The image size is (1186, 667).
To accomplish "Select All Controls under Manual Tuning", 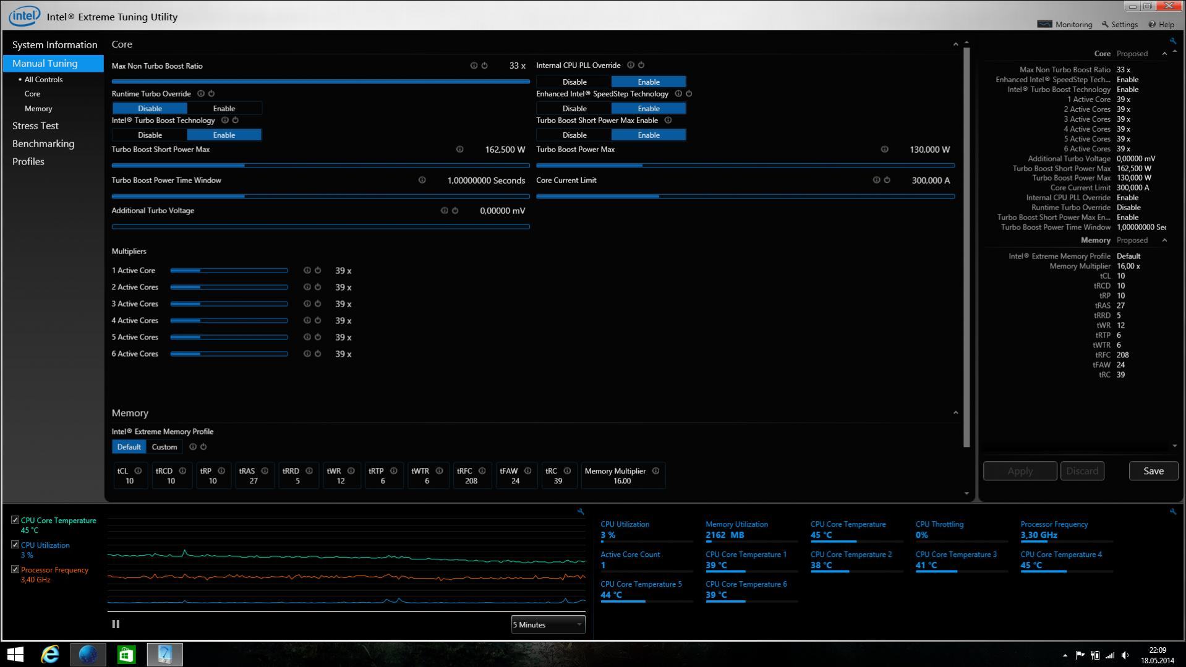I will [43, 80].
